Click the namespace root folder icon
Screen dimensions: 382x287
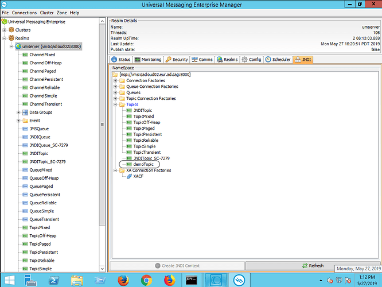tap(115, 75)
